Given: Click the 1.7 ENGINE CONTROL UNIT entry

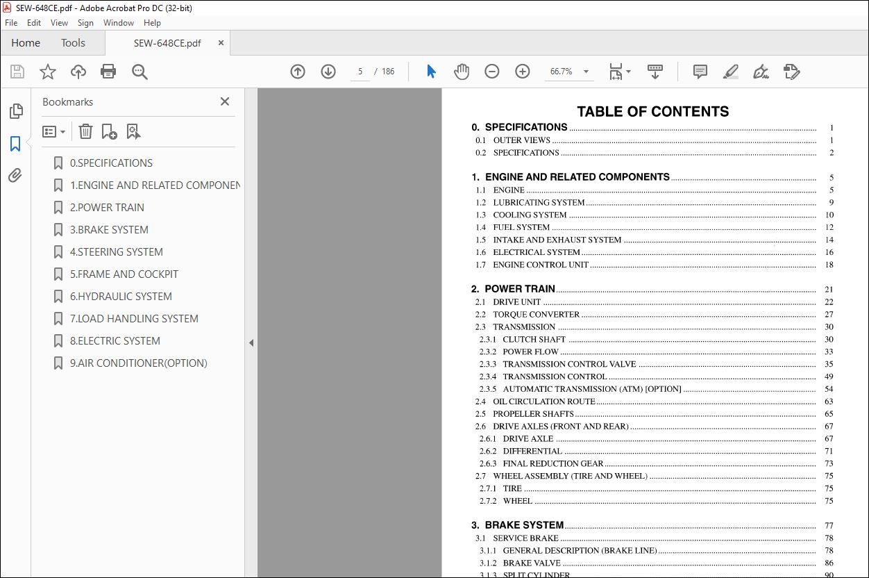Looking at the screenshot, I should click(x=654, y=265).
